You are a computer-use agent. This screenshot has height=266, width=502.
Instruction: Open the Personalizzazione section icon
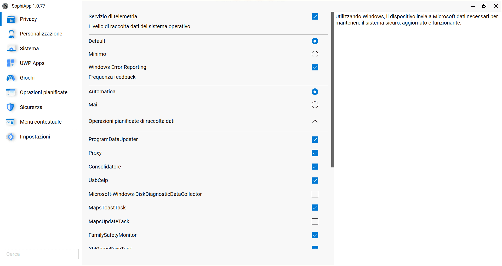point(11,34)
